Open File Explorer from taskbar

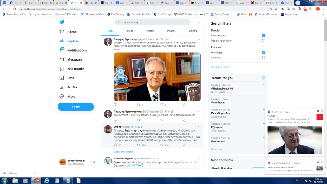pos(15,181)
